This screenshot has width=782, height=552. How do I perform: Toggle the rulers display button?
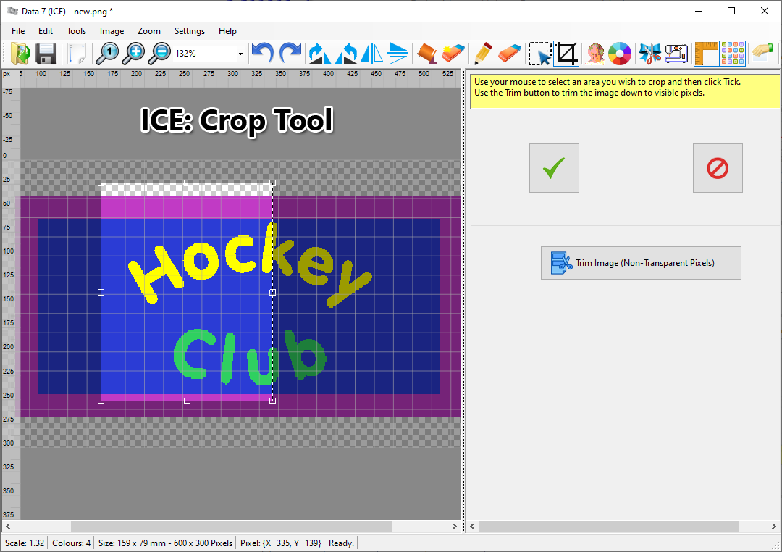tap(706, 54)
